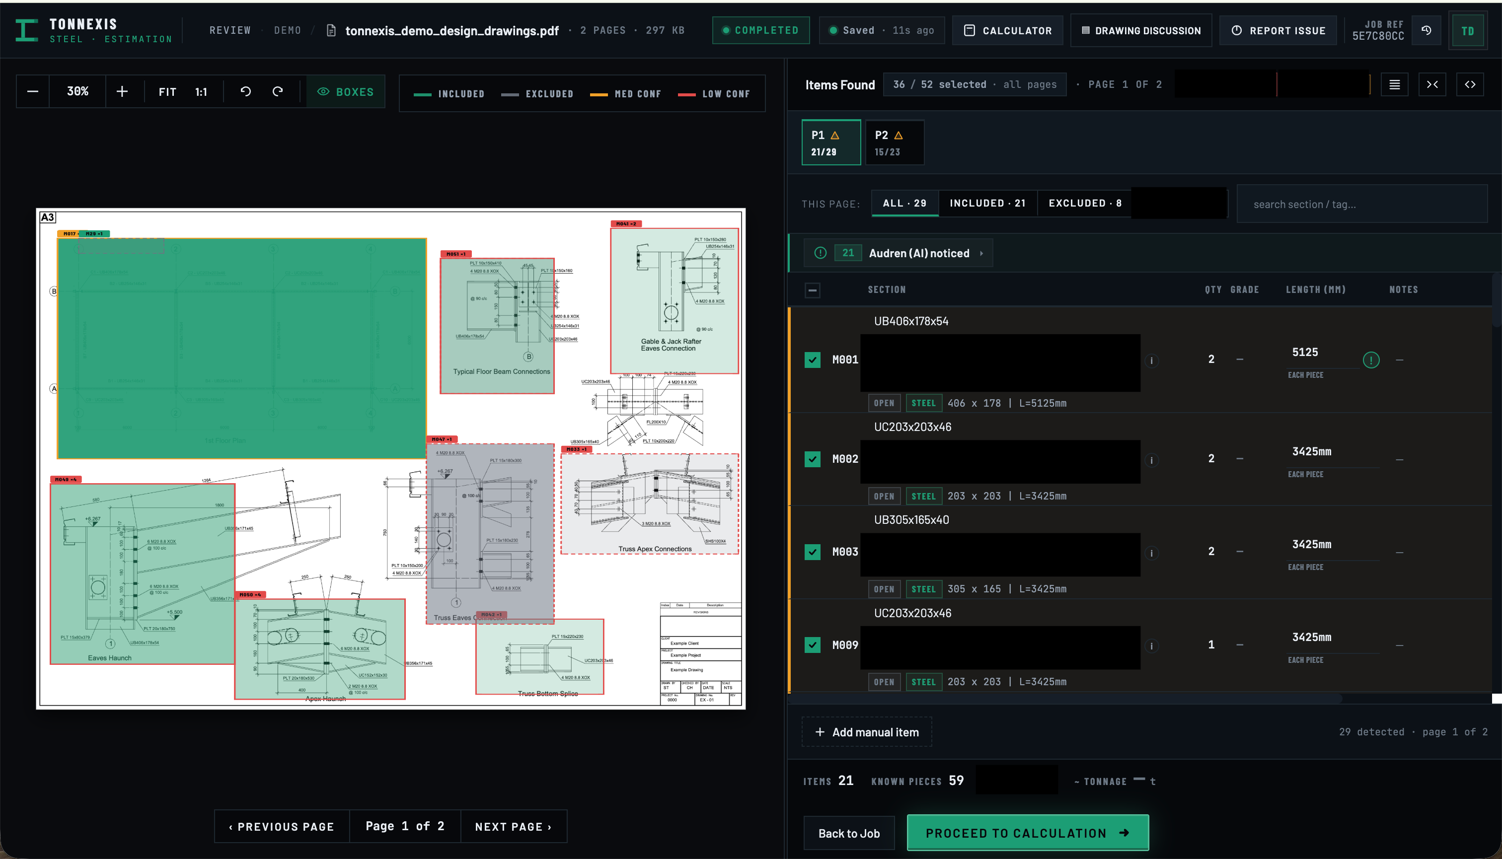
Task: Show info for item M009
Action: (1151, 646)
